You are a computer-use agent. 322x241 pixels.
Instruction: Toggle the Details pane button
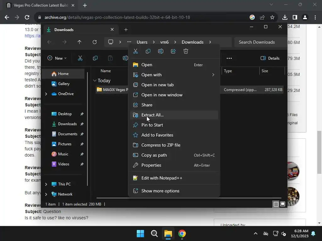pos(270,58)
